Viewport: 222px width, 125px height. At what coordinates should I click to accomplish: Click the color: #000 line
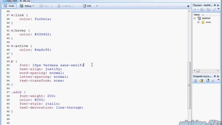click(32, 100)
